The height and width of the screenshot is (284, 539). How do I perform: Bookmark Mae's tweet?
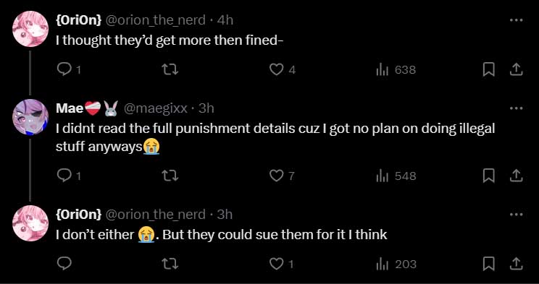(x=488, y=176)
